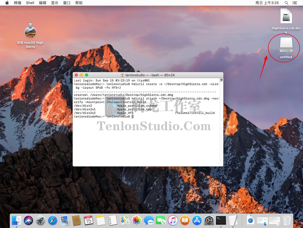Open the green FaceTime icon in the Dock
This screenshot has height=228, width=303.
click(x=161, y=221)
